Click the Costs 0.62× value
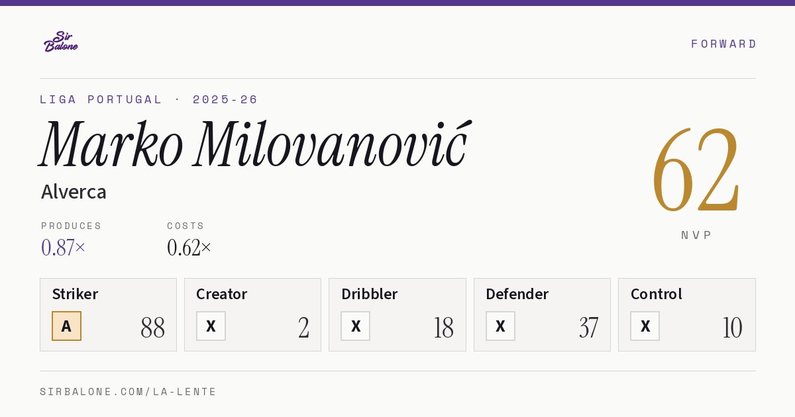795x417 pixels. pyautogui.click(x=189, y=248)
